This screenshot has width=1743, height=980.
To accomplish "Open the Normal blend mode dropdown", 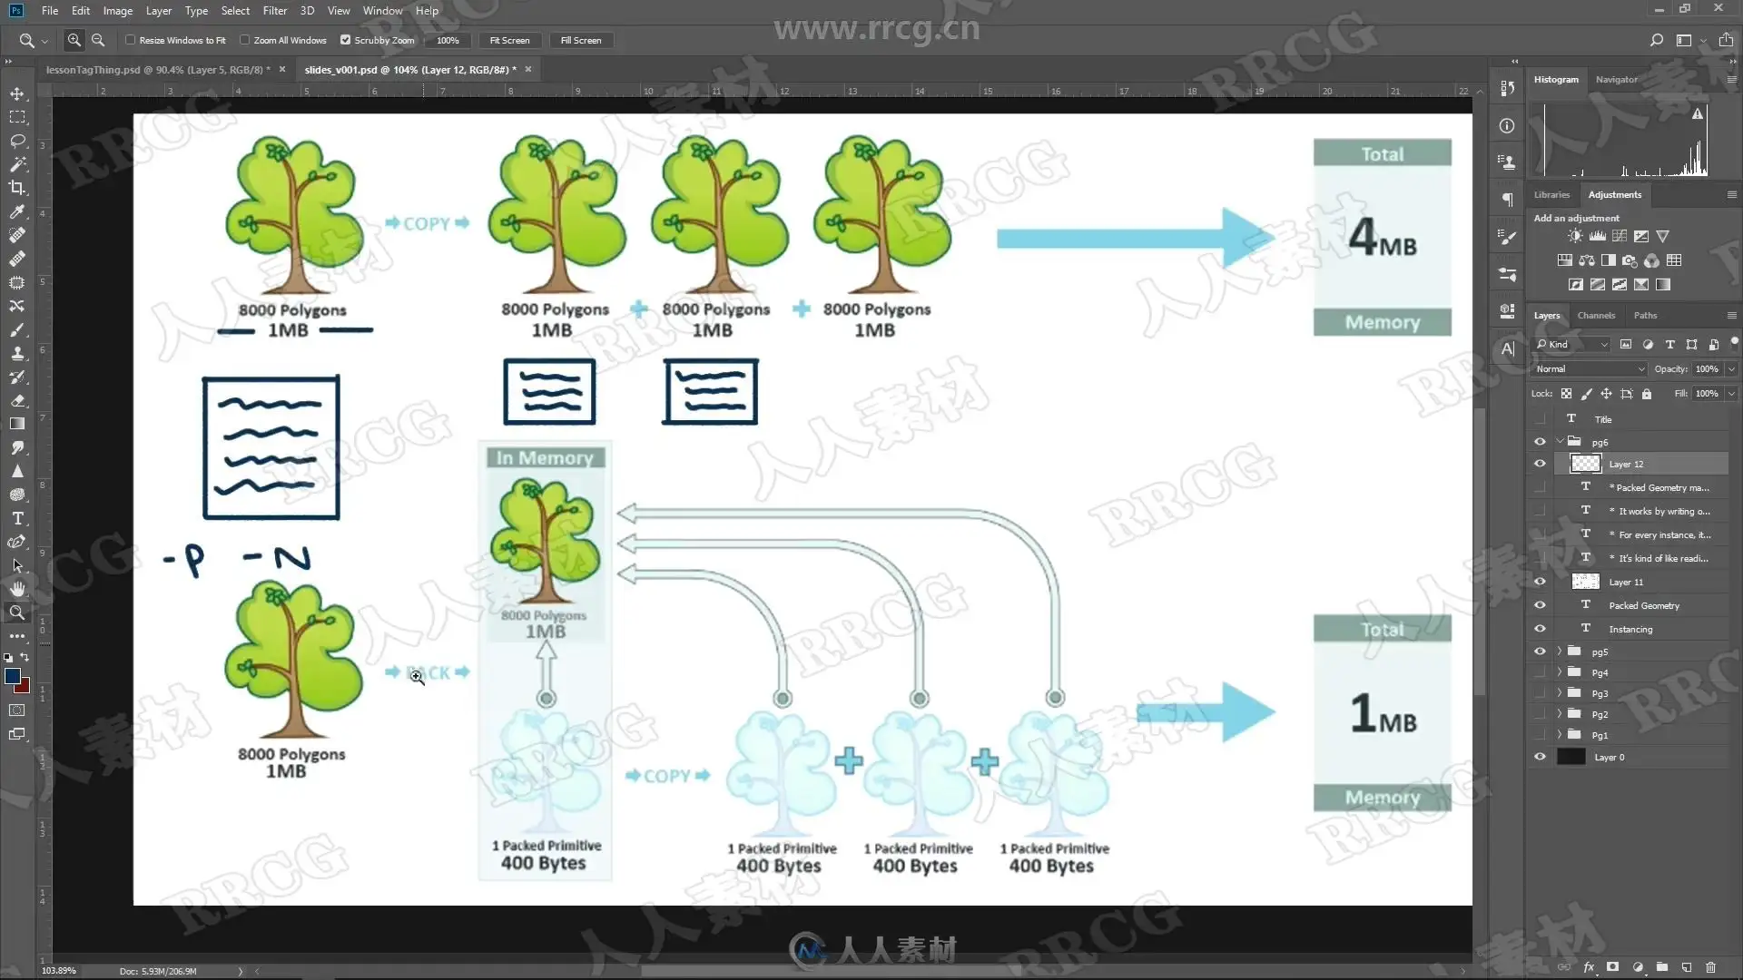I will point(1590,368).
